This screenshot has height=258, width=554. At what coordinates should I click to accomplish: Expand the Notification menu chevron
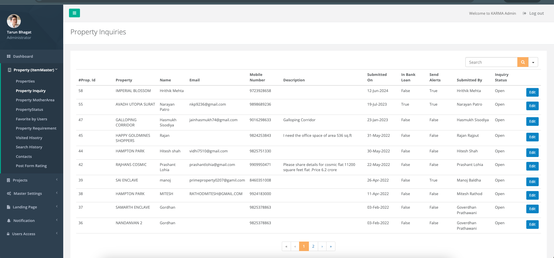(x=57, y=220)
